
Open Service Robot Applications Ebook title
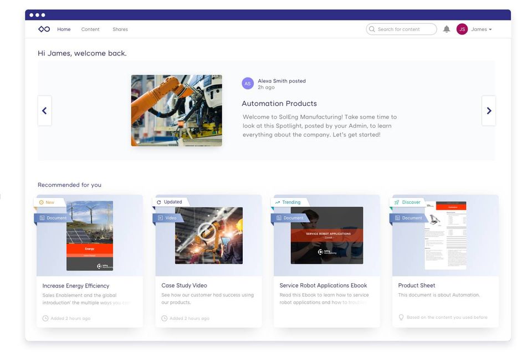(323, 285)
